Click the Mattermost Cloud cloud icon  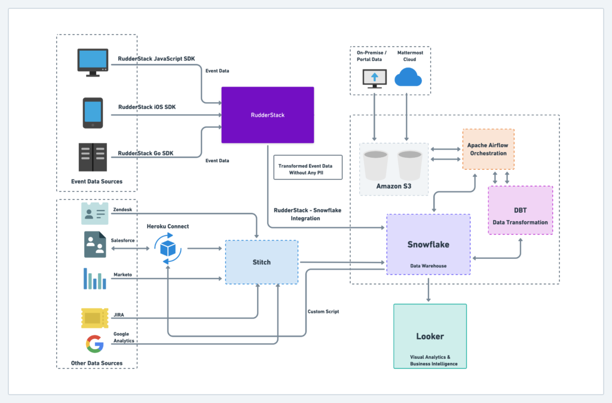click(x=409, y=77)
